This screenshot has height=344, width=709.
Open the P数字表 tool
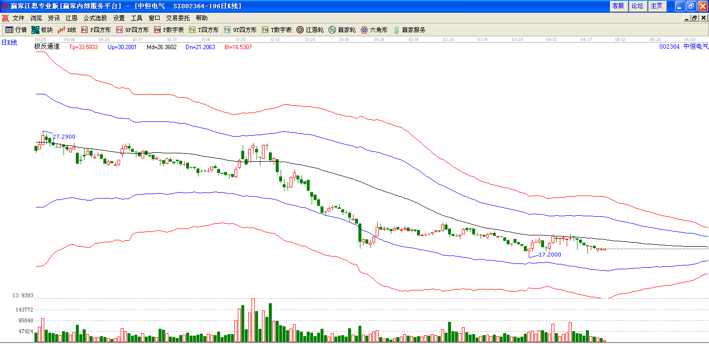point(169,30)
